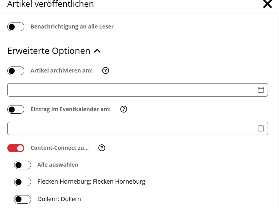Enable Benachrichtigung an alle Leser switch

click(x=16, y=27)
